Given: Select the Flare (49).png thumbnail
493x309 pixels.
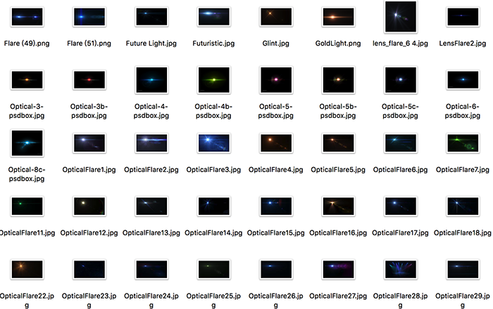Looking at the screenshot, I should point(27,17).
